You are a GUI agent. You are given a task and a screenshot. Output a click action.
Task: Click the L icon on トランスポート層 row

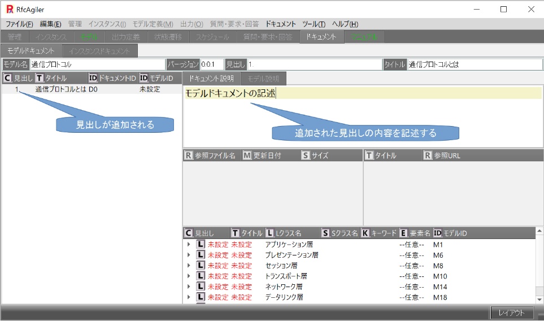pos(201,276)
